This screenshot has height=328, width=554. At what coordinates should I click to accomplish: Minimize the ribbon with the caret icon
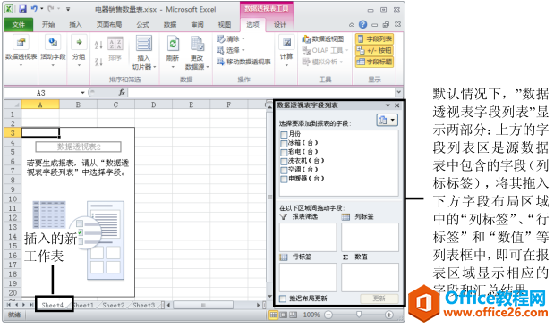pyautogui.click(x=352, y=25)
